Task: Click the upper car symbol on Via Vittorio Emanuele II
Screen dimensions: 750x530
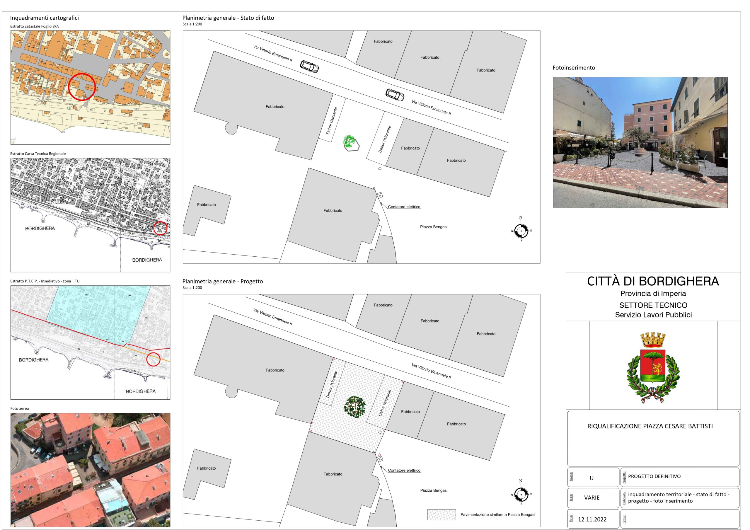Action: point(309,66)
